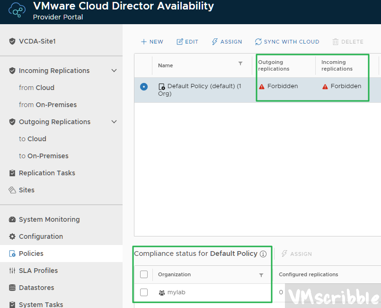The height and width of the screenshot is (308, 381).
Task: Click the Outgoing replications Forbidden warning icon
Action: pyautogui.click(x=262, y=87)
